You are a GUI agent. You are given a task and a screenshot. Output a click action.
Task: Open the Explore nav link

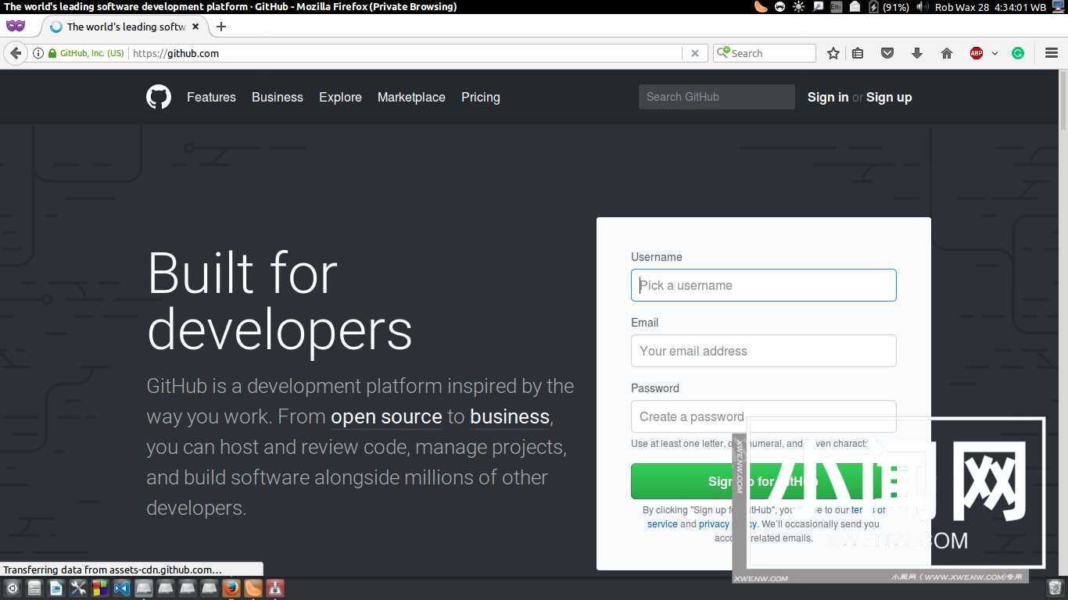click(x=340, y=97)
